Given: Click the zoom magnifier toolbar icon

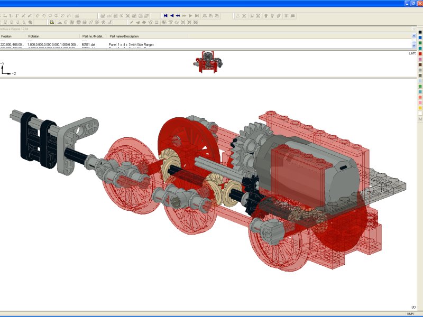Looking at the screenshot, I should click(29, 23).
